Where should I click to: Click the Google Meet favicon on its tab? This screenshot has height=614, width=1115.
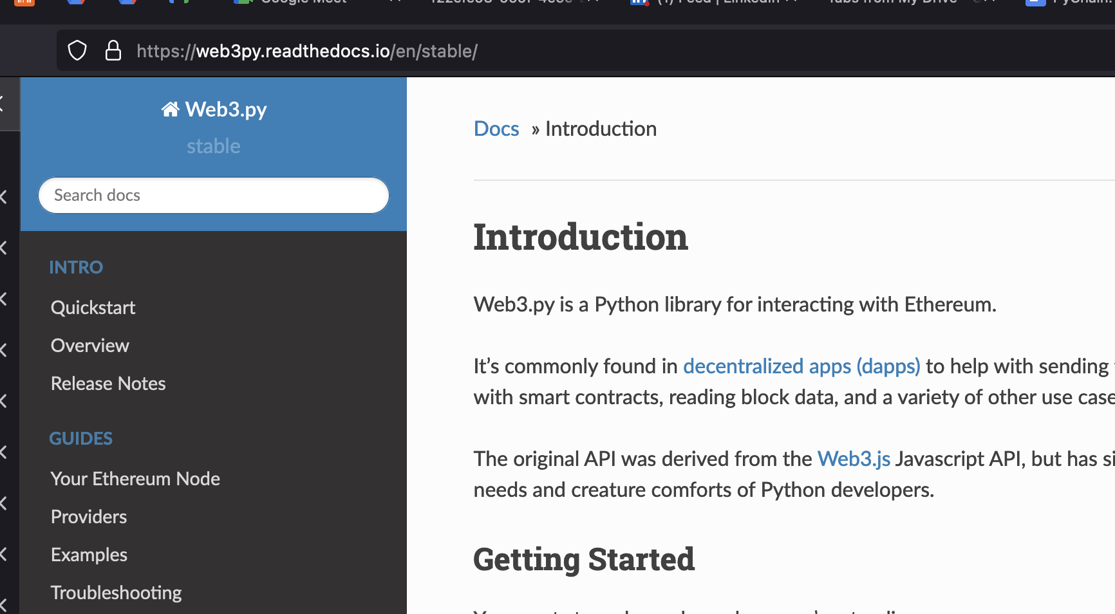242,3
